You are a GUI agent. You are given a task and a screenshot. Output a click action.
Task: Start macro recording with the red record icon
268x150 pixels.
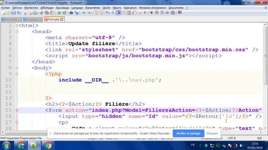(152, 13)
